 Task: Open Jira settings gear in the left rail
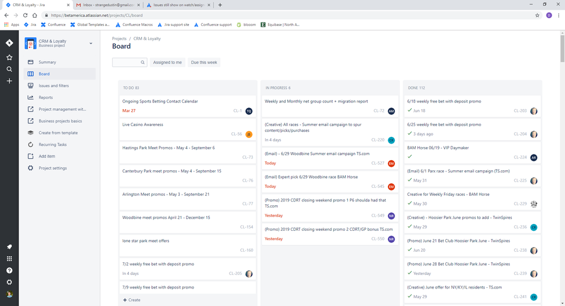click(x=10, y=282)
